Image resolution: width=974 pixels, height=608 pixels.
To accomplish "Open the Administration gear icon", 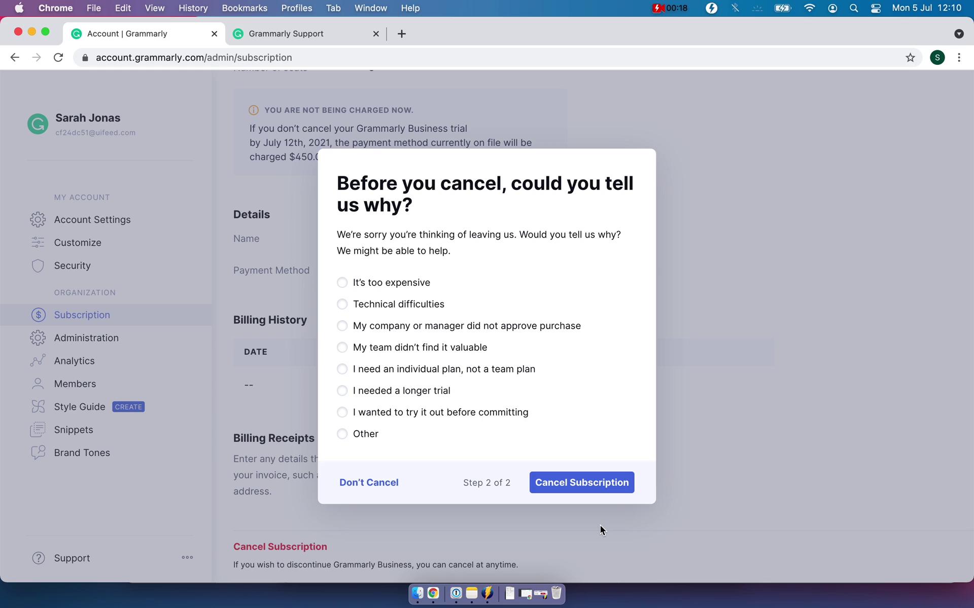I will point(38,338).
